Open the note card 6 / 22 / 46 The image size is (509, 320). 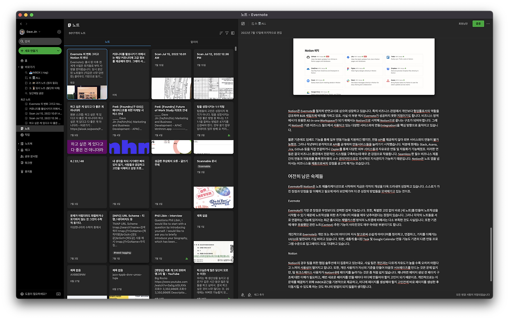87,182
